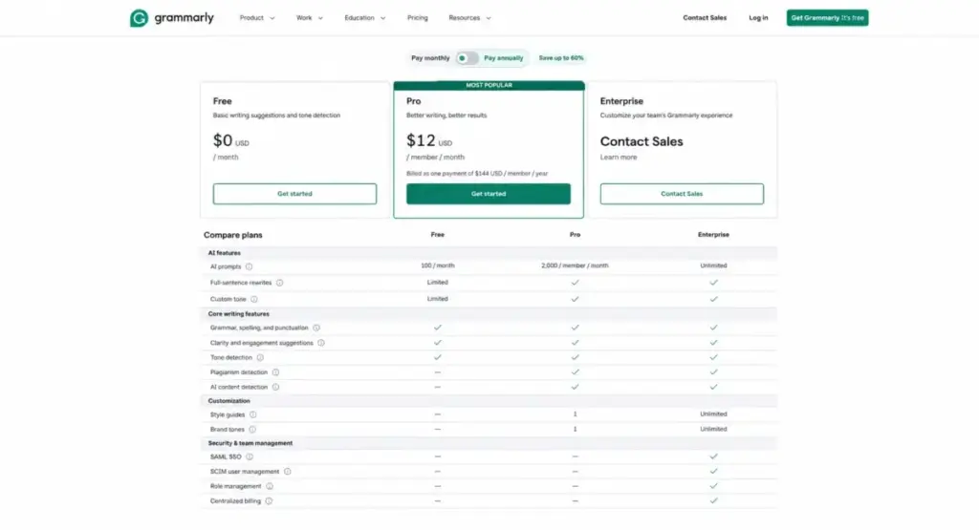Click the Compare plans heading
This screenshot has height=530, width=979.
233,235
